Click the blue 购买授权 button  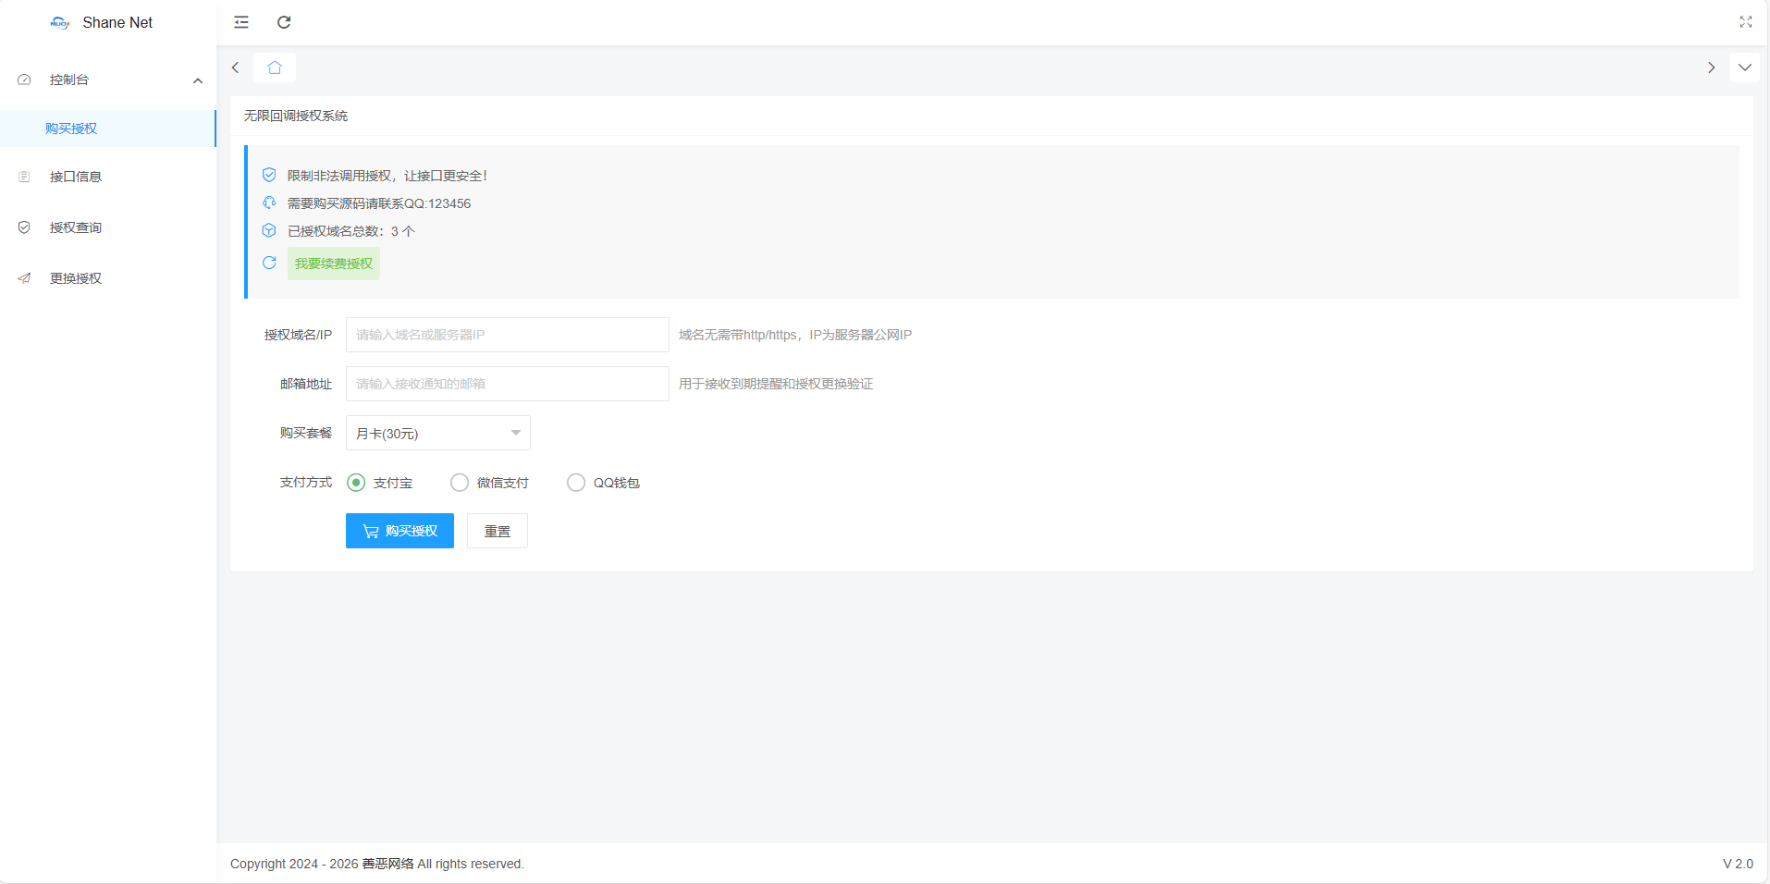[399, 531]
